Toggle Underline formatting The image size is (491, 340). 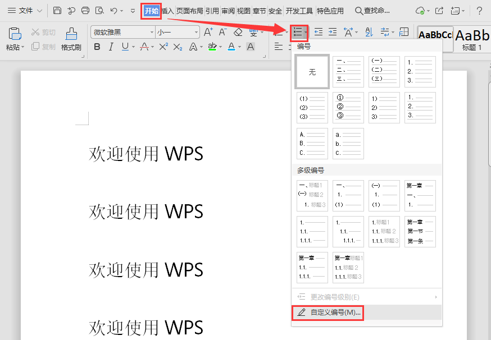coord(125,47)
